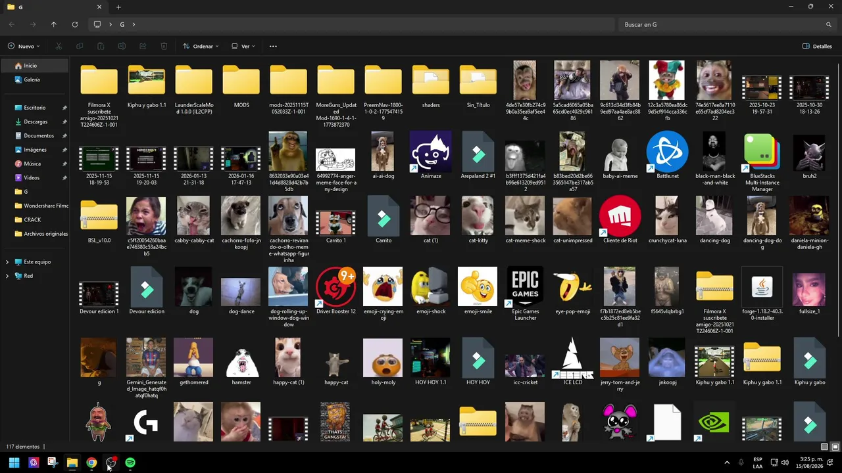Screen dimensions: 842x473
Task: Open the Nuevo dropdown menu
Action: click(x=24, y=46)
